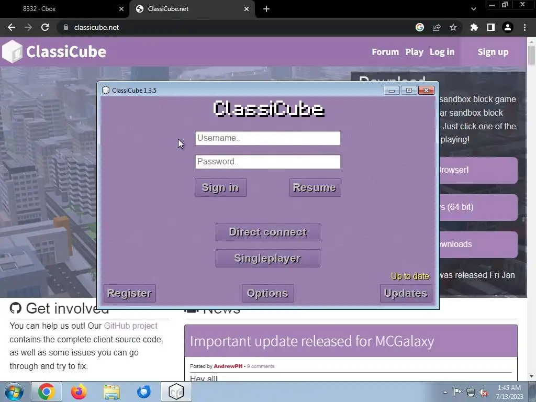
Task: Bookmark this page with the star icon
Action: (453, 27)
